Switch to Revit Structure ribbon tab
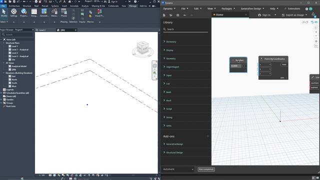This screenshot has height=180, width=320. click(x=27, y=6)
